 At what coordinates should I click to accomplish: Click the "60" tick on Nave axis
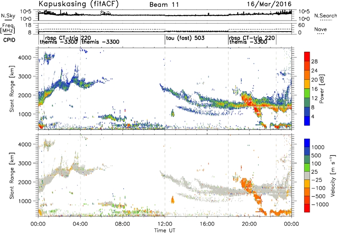[x=301, y=25]
